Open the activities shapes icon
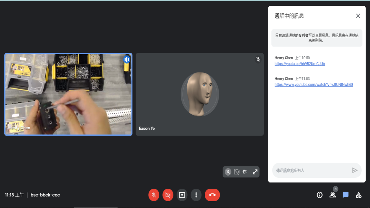 tap(358, 195)
